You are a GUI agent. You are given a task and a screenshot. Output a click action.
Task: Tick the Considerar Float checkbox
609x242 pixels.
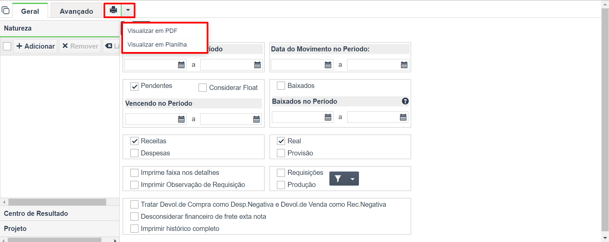tap(203, 88)
